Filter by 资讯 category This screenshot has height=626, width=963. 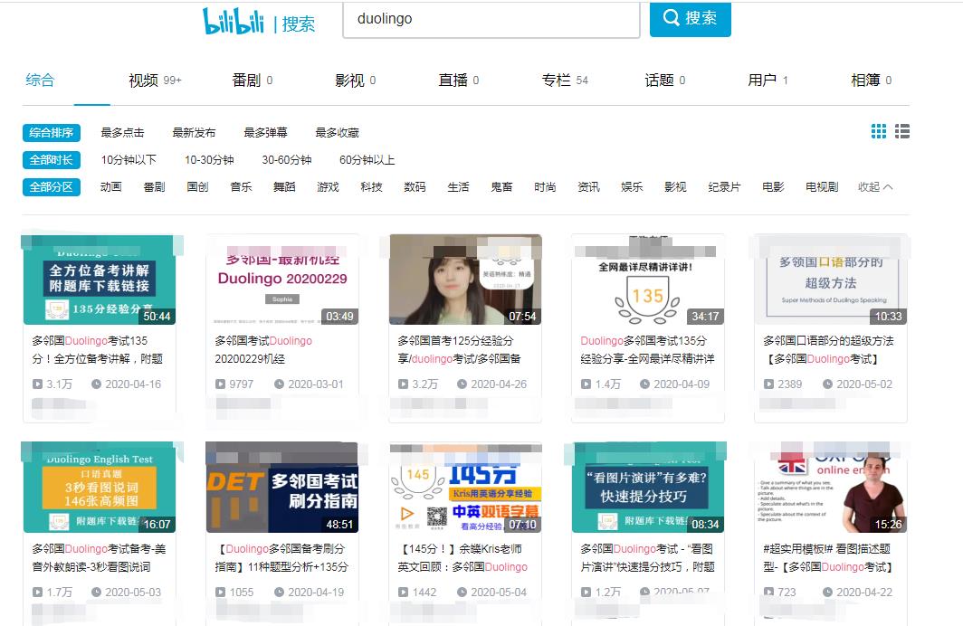click(x=588, y=187)
